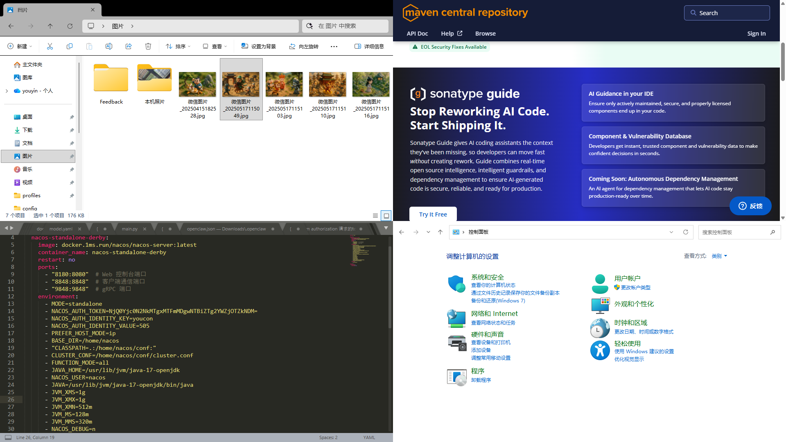
Task: Click the 反馈 feedback button
Action: point(750,206)
